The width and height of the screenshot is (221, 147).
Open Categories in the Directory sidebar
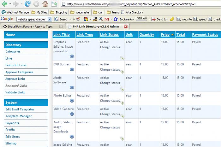pyautogui.click(x=13, y=51)
